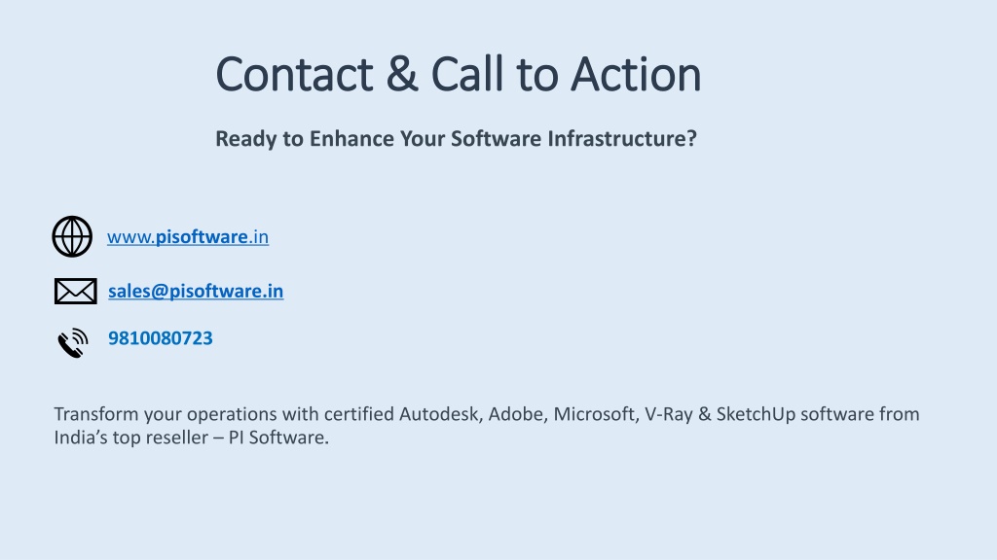997x560 pixels.
Task: Click the word 'Action' in the title
Action: [636, 74]
